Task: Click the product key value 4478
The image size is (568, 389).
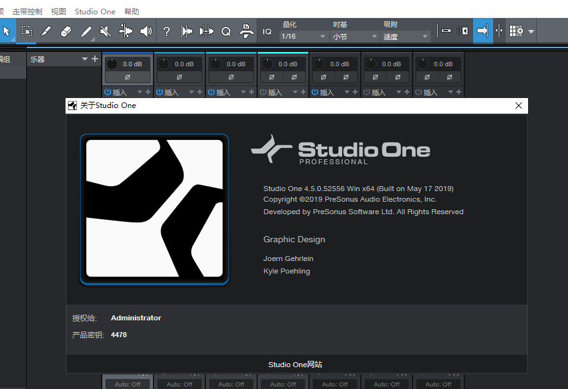Action: 119,335
